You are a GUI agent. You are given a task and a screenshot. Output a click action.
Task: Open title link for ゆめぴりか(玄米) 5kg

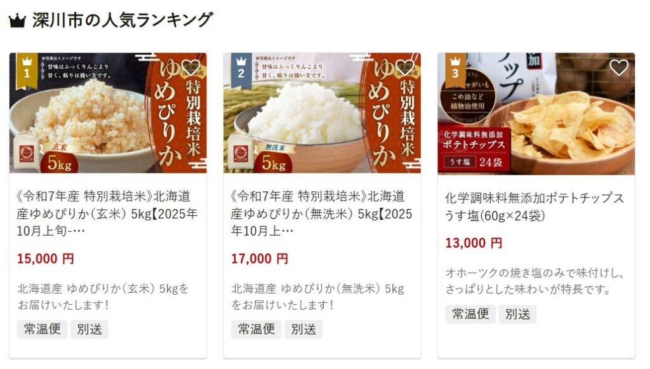click(x=107, y=213)
